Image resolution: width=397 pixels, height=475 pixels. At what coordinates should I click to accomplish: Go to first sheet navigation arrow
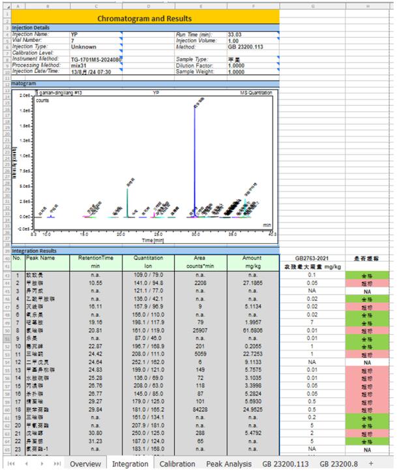(x=10, y=463)
